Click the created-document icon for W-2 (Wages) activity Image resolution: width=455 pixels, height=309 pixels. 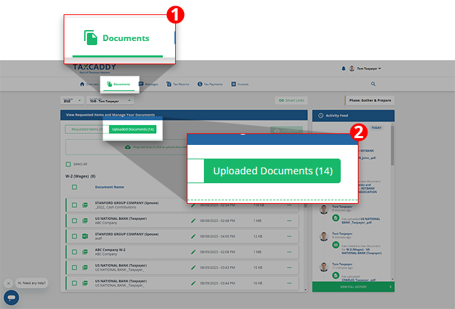[336, 245]
